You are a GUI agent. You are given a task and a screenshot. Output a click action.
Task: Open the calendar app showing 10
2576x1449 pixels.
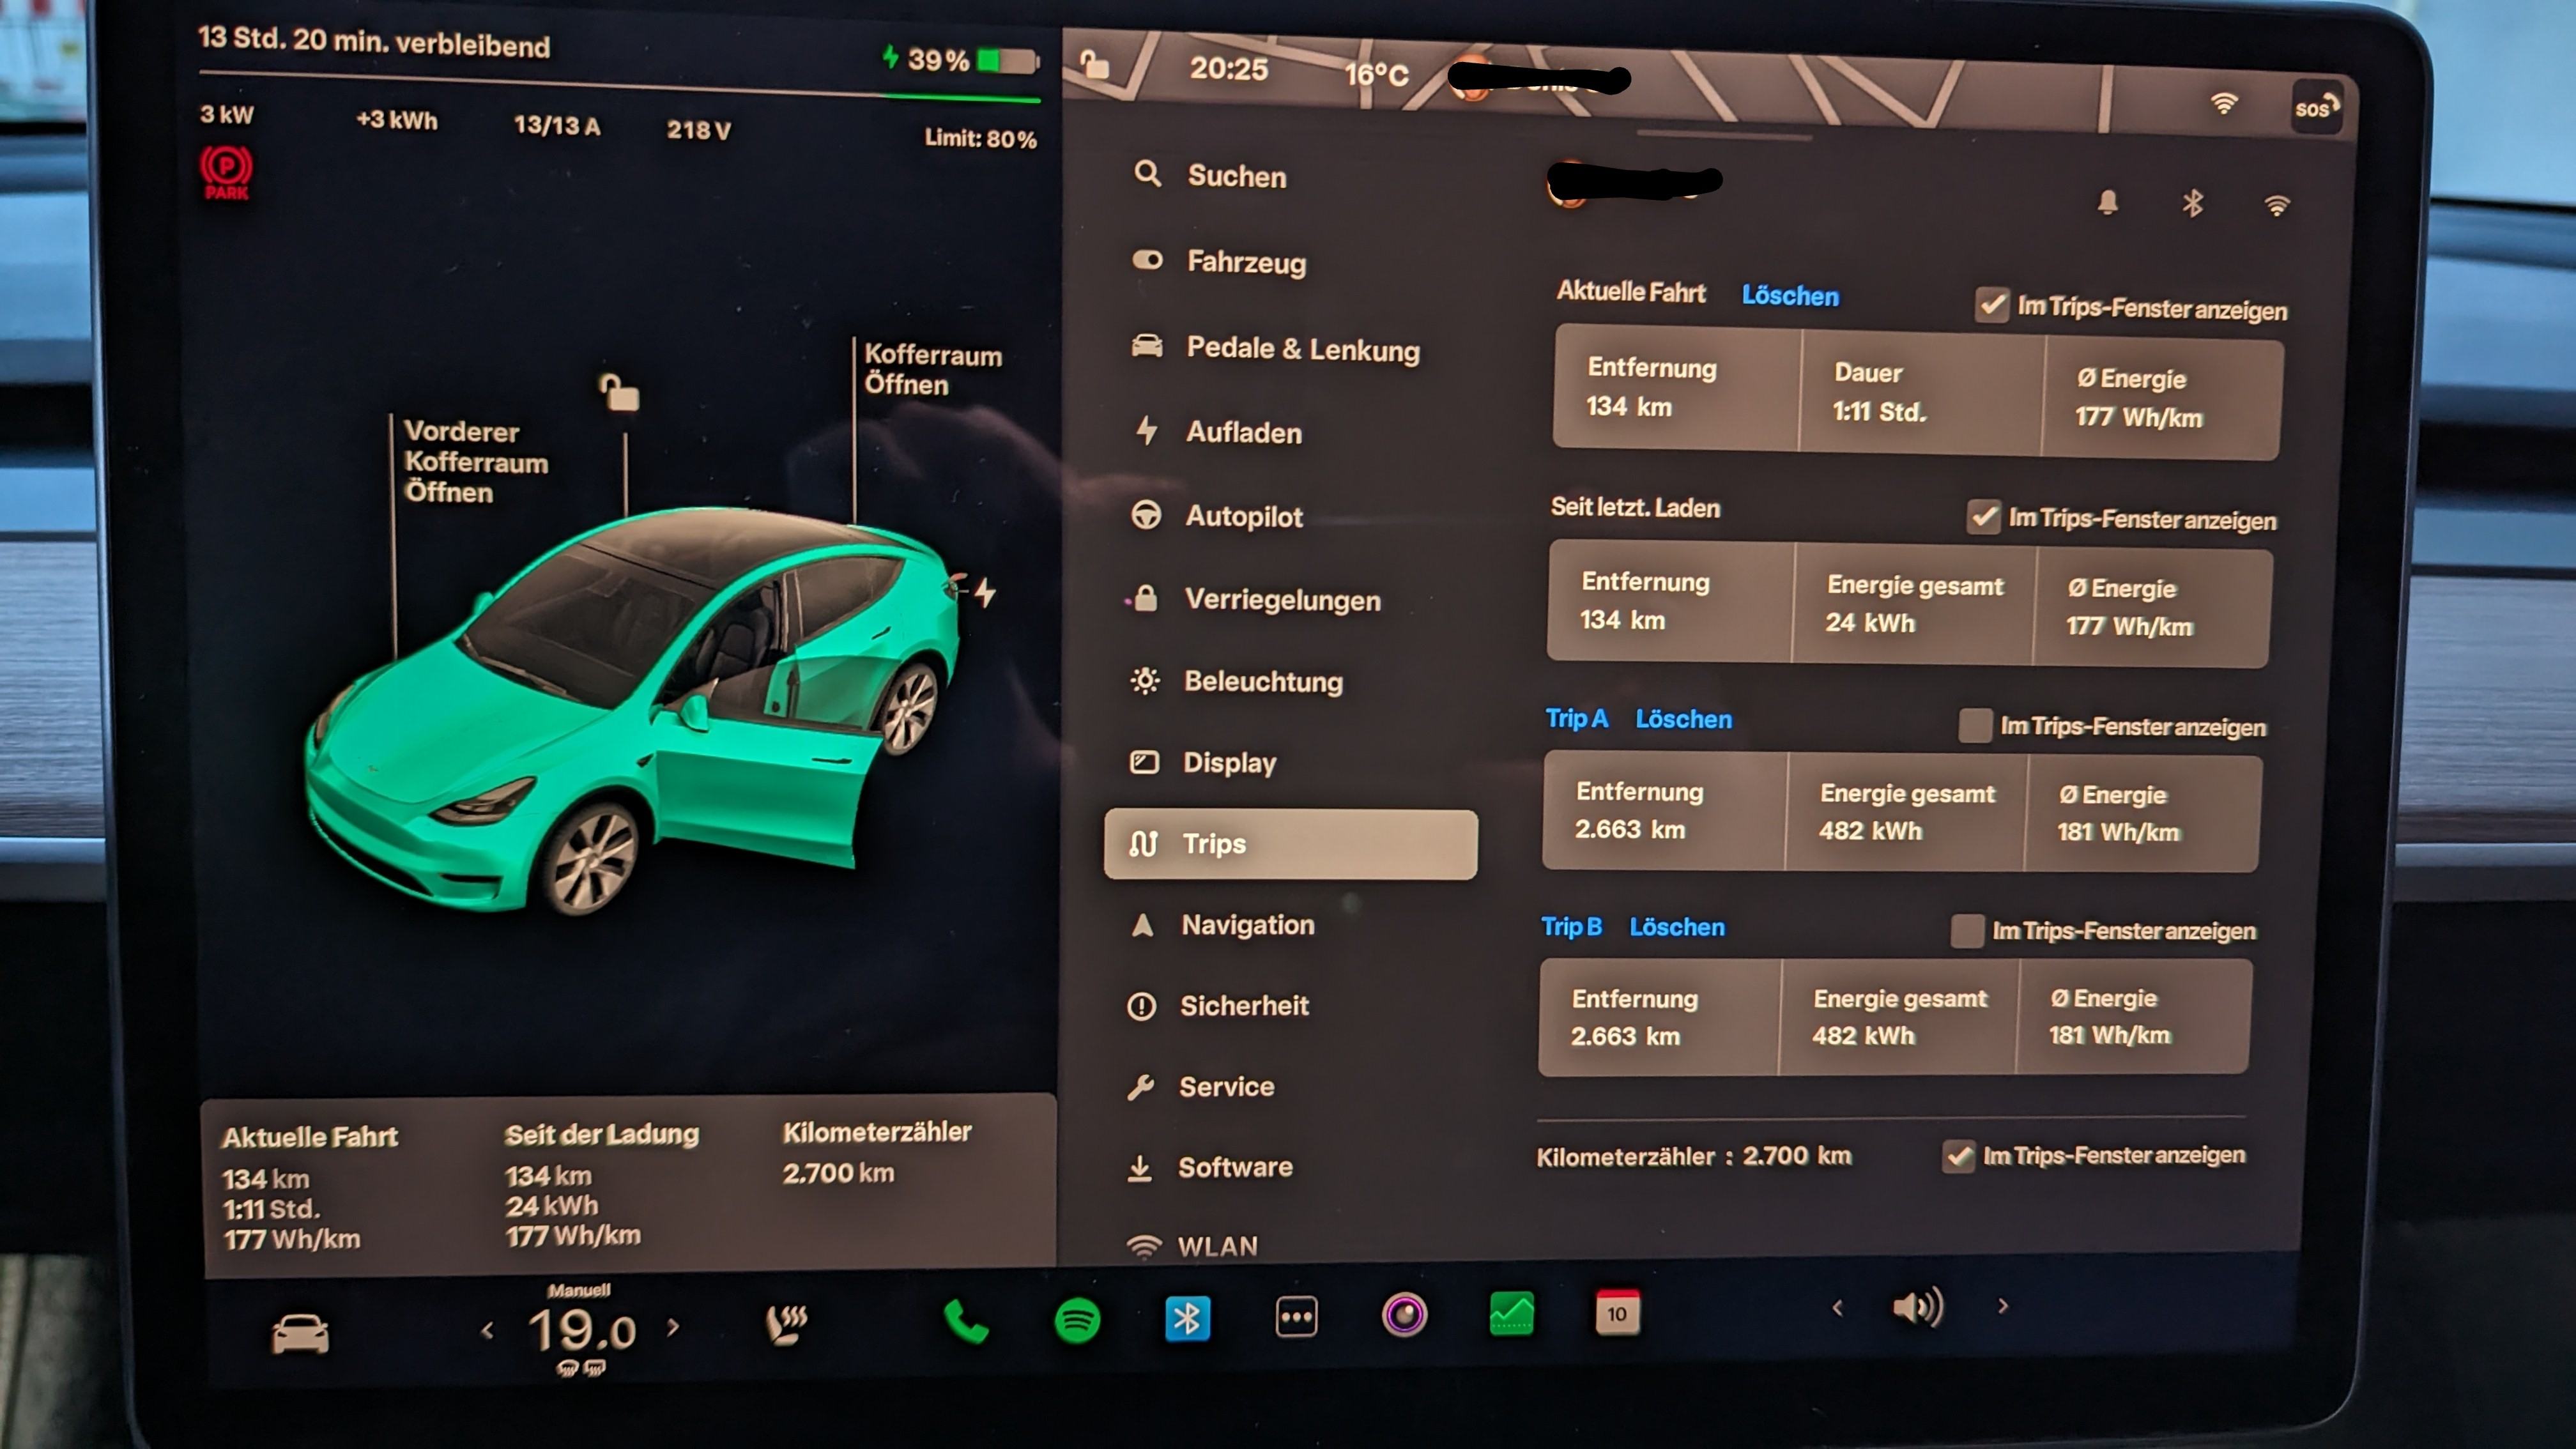click(1617, 1312)
